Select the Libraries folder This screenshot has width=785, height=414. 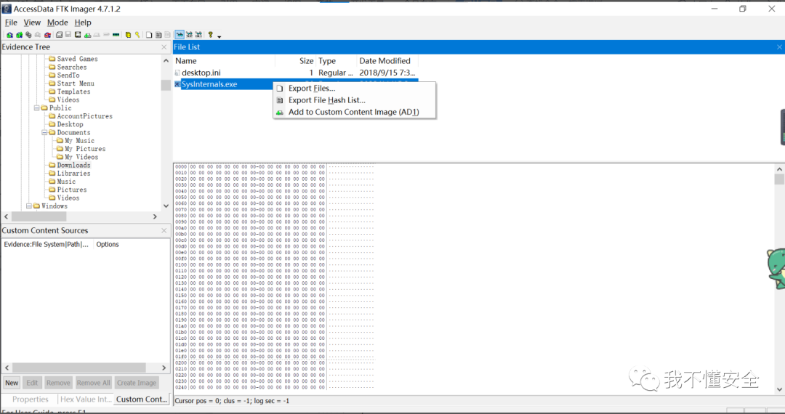click(73, 174)
